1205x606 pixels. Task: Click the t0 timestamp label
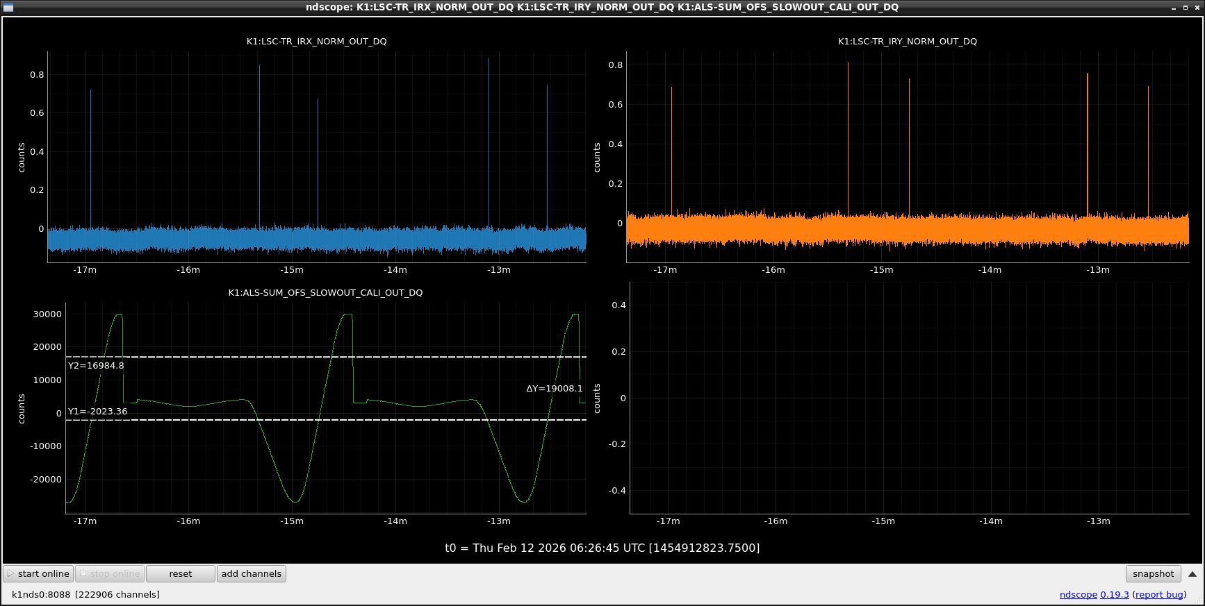(602, 548)
